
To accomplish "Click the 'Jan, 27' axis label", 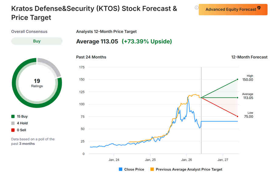I will click(223, 160).
